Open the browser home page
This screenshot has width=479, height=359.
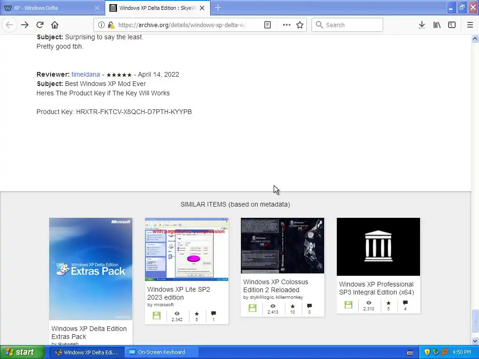click(55, 25)
